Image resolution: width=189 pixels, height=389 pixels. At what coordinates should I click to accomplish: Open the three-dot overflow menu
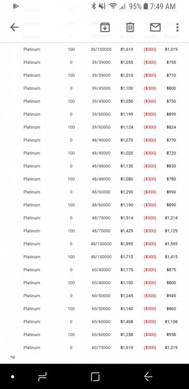tap(178, 27)
